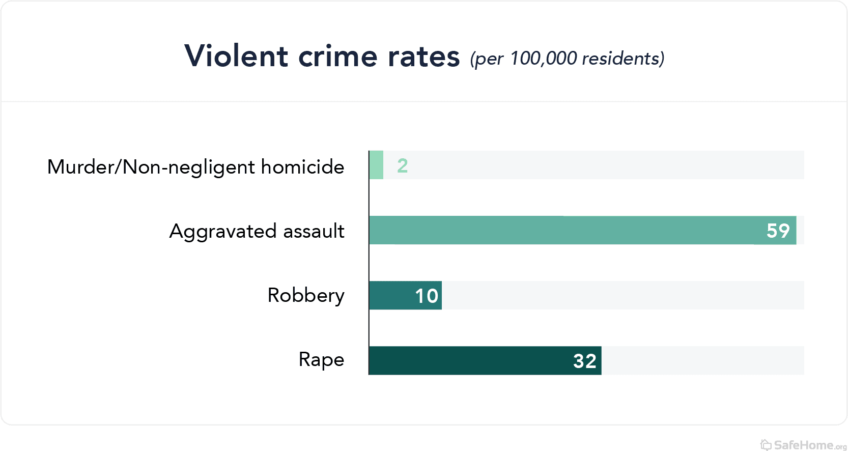Image resolution: width=848 pixels, height=451 pixels.
Task: Click the 32 value on the Rape bar
Action: pos(584,361)
